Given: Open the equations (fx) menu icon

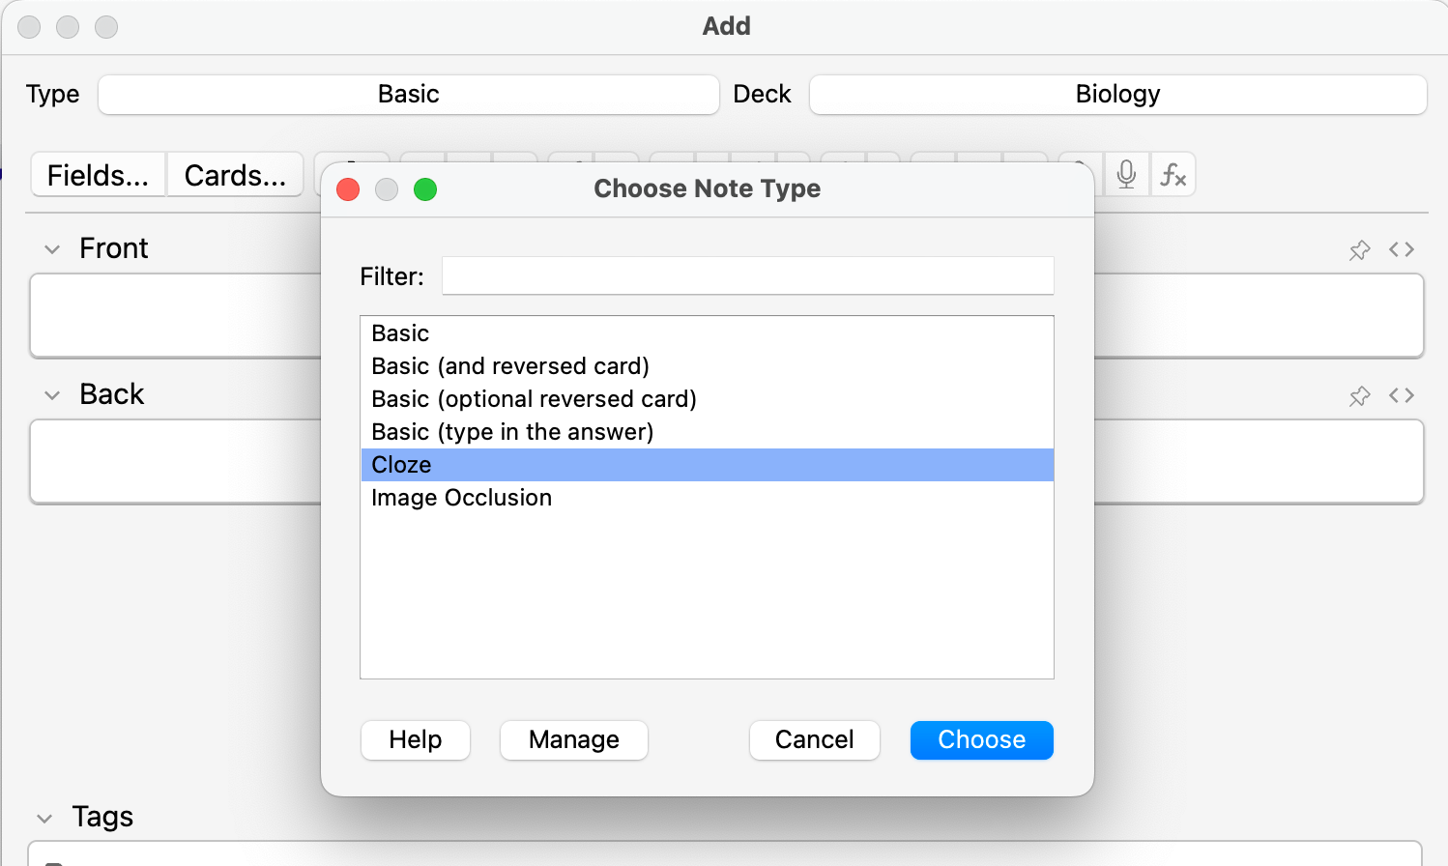Looking at the screenshot, I should [1173, 174].
